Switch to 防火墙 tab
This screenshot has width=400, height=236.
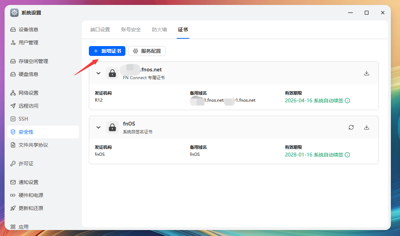[159, 30]
